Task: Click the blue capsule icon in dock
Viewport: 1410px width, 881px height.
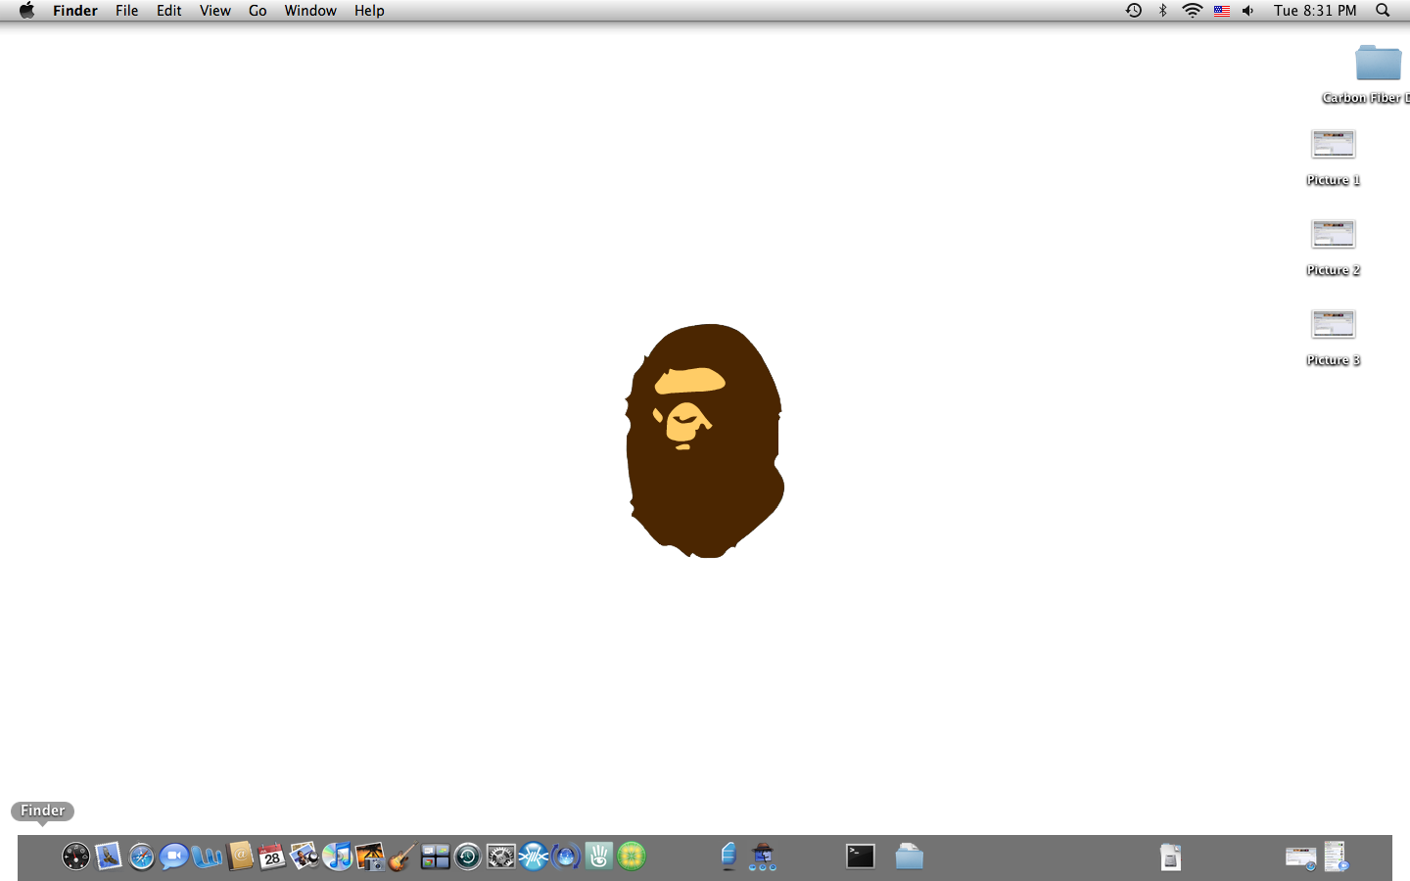Action: 728,857
